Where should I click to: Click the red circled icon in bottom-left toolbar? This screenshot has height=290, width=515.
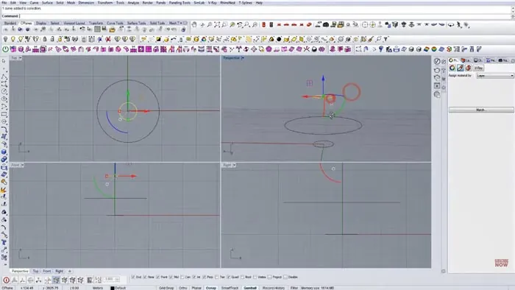(x=6, y=280)
